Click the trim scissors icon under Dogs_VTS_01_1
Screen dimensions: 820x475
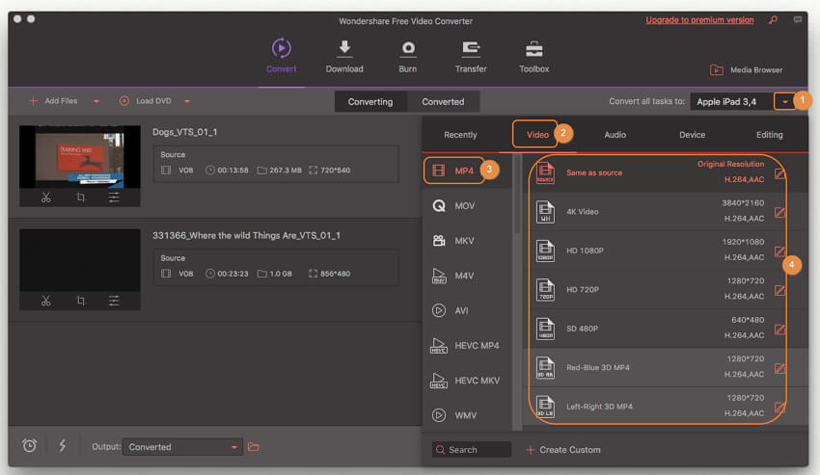click(45, 197)
